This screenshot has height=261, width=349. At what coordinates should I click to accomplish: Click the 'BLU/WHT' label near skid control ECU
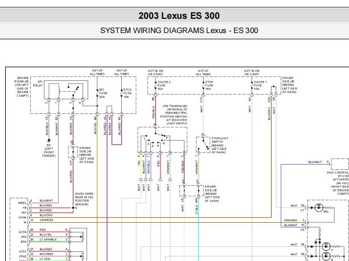315,162
